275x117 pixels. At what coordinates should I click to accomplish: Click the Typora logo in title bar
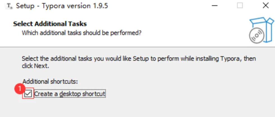10,6
